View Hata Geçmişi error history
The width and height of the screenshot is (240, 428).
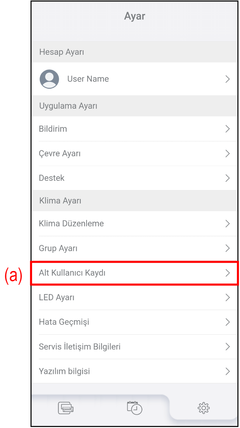[64, 322]
